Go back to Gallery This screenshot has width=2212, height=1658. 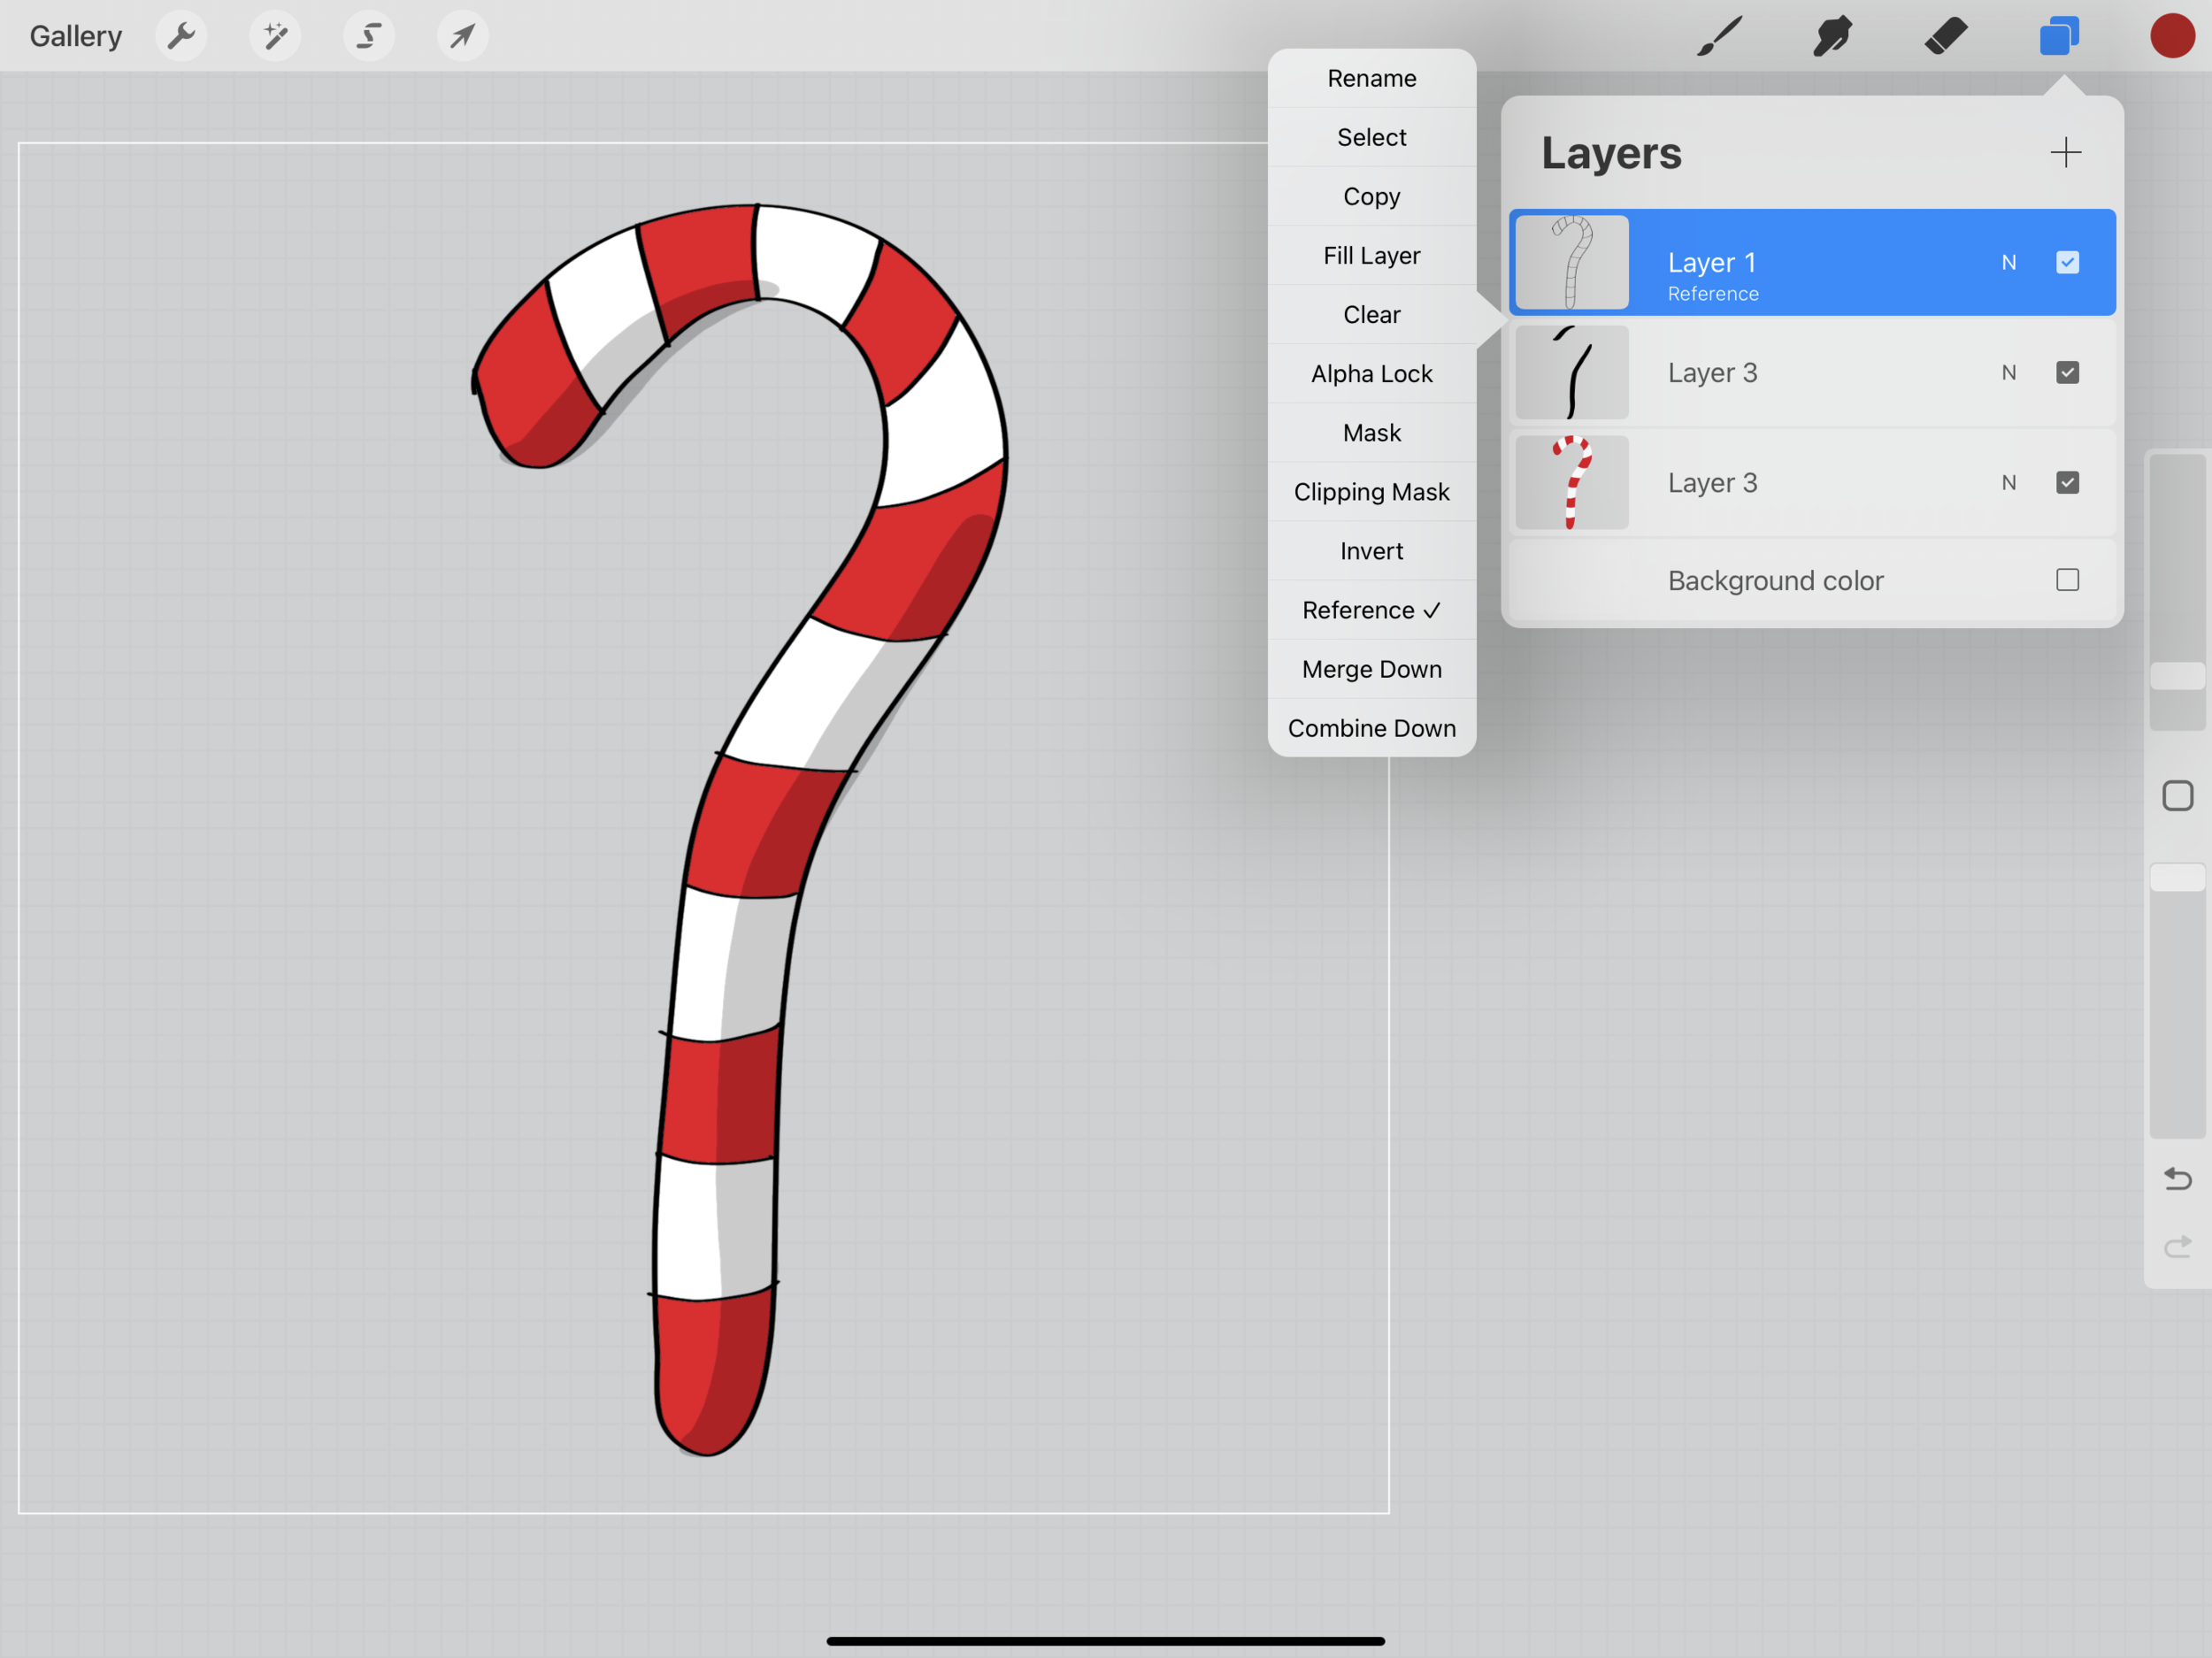(76, 37)
